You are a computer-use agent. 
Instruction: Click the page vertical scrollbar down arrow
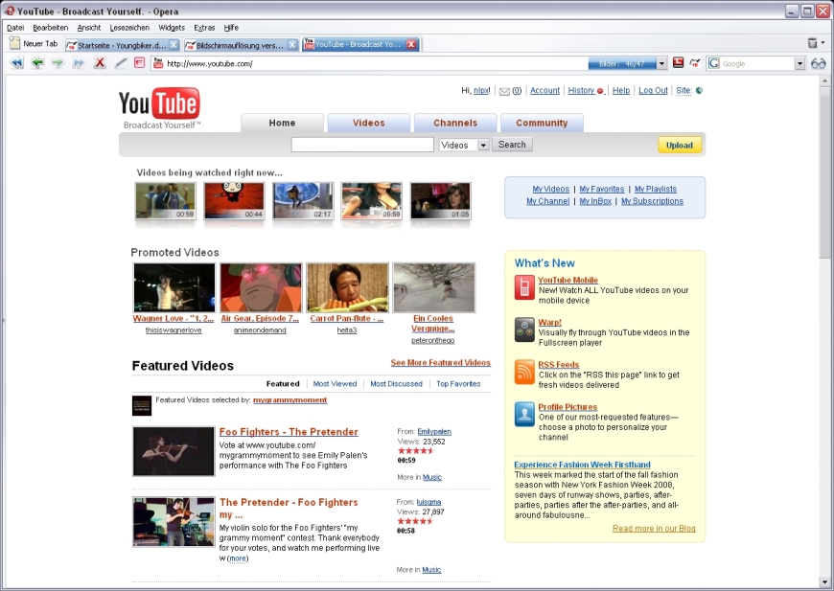click(x=824, y=582)
